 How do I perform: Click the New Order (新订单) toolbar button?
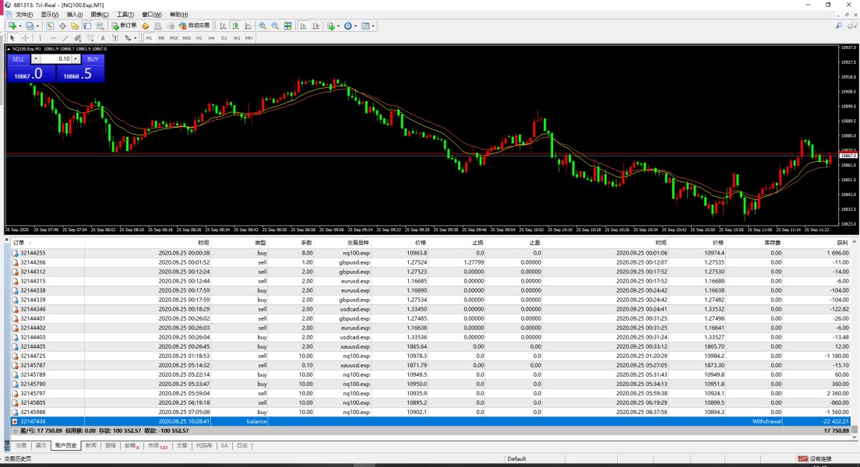pos(123,26)
